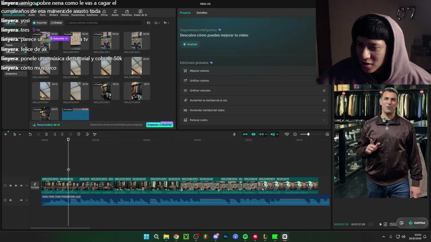Click the Grabar record button

click(57, 23)
